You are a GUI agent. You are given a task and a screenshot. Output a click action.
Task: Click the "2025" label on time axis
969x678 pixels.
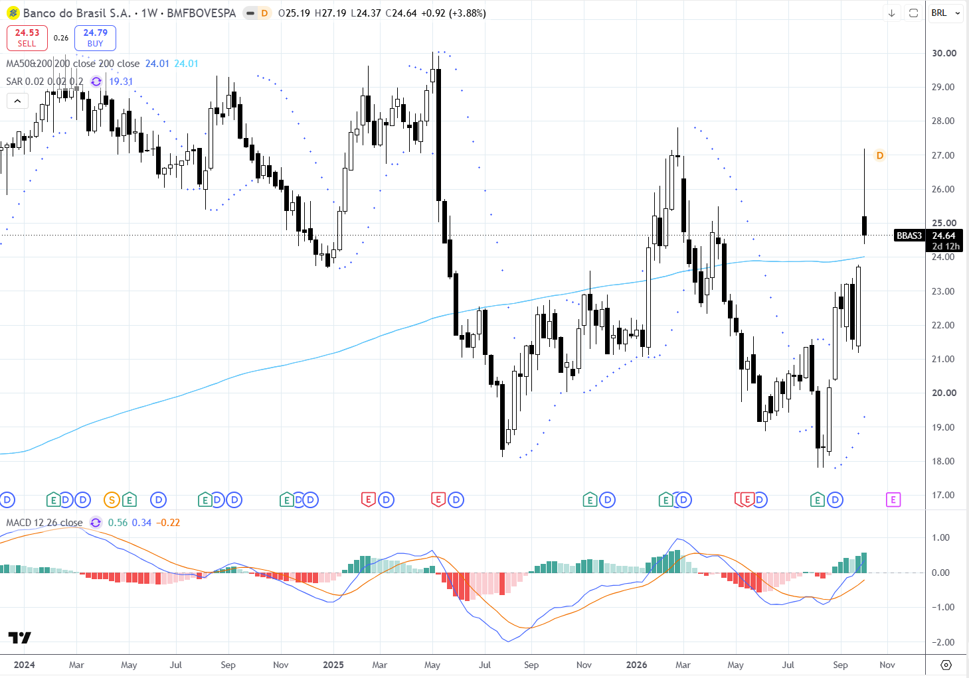pos(333,665)
